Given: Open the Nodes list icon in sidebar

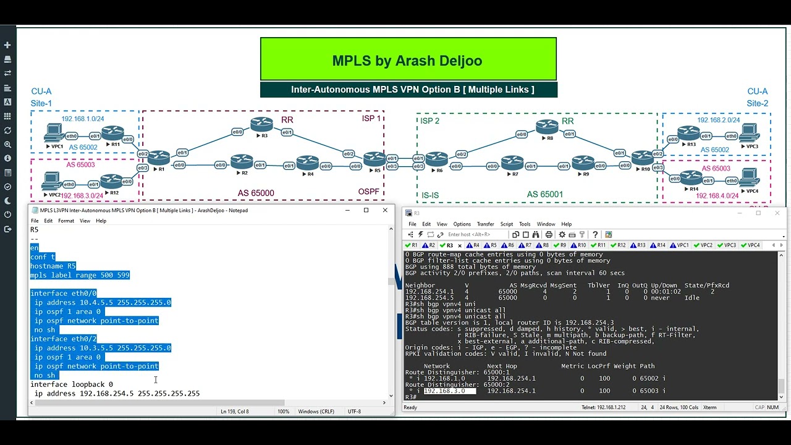Looking at the screenshot, I should tap(7, 59).
